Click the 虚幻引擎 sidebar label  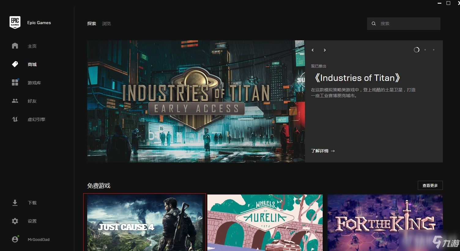coord(36,119)
